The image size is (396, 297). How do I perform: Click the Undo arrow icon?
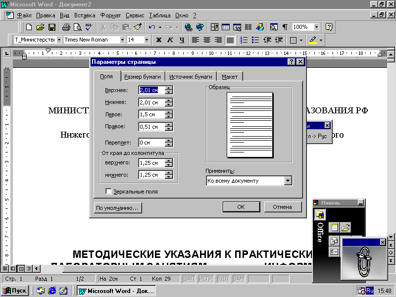tap(152, 27)
